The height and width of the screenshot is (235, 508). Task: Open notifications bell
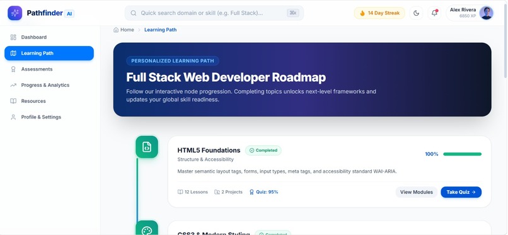434,13
